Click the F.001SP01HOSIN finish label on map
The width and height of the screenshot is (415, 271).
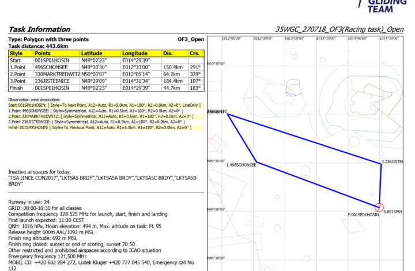[x=363, y=214]
